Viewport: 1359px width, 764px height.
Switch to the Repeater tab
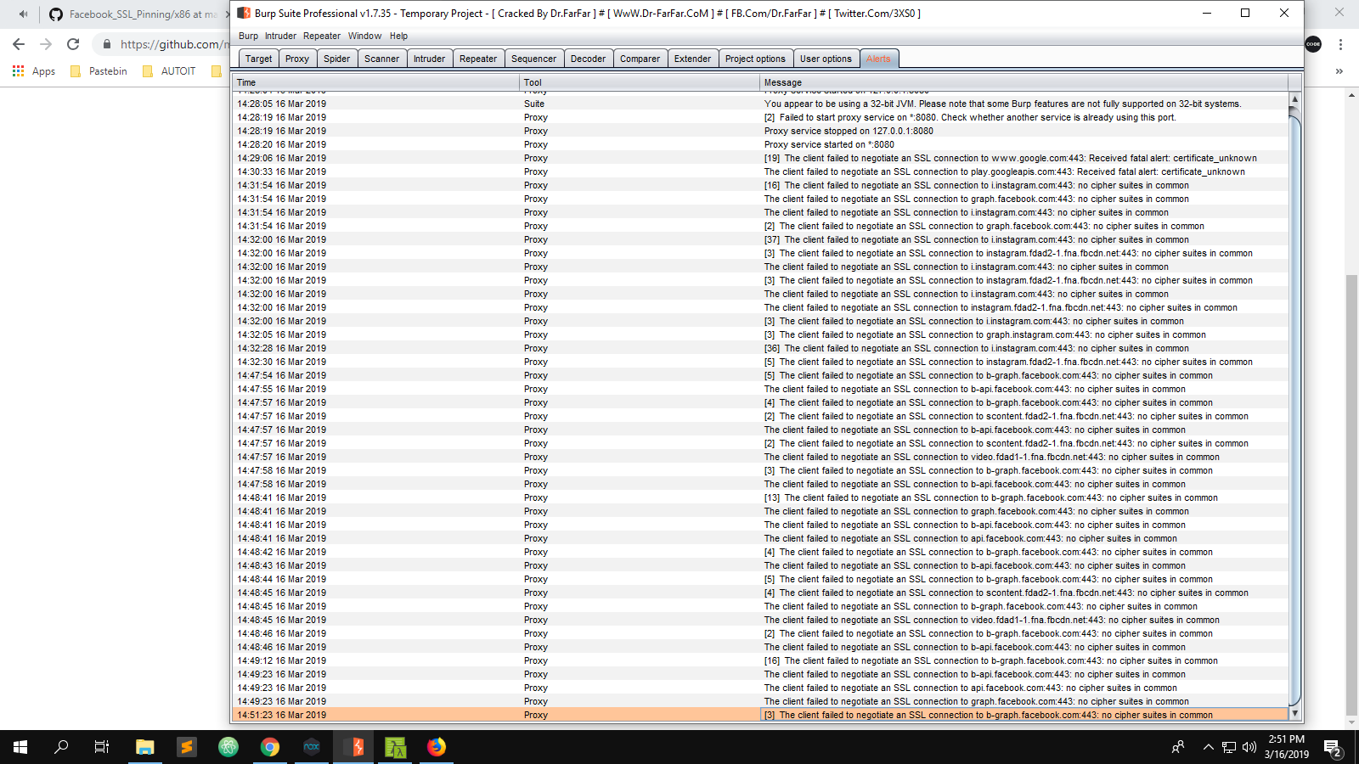tap(478, 59)
